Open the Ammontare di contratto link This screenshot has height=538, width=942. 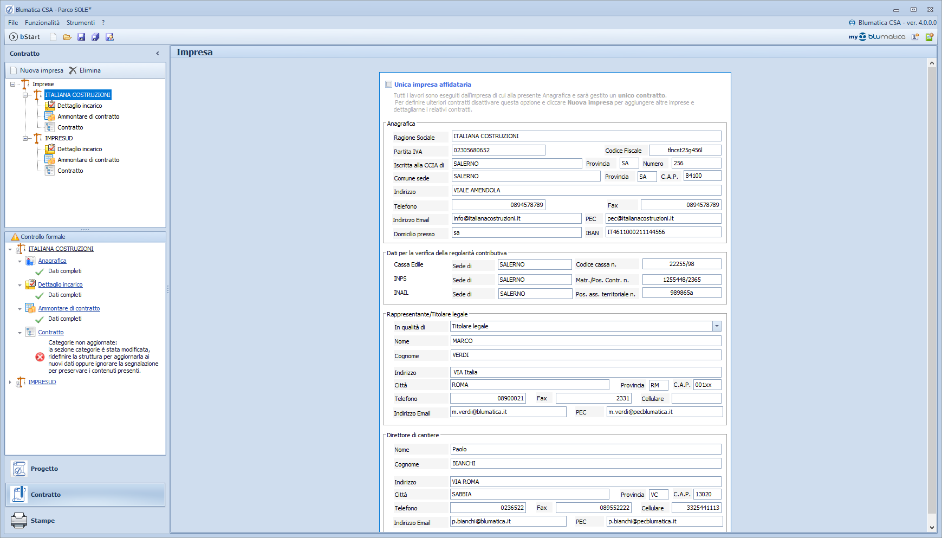(69, 308)
